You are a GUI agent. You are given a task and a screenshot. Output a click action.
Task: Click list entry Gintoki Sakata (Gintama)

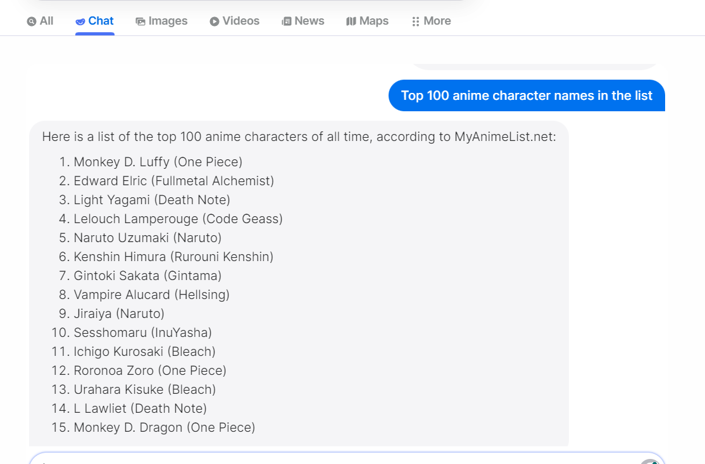click(x=147, y=276)
